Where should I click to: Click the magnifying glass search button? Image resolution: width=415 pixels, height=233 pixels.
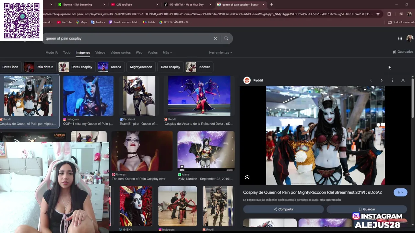pos(226,38)
